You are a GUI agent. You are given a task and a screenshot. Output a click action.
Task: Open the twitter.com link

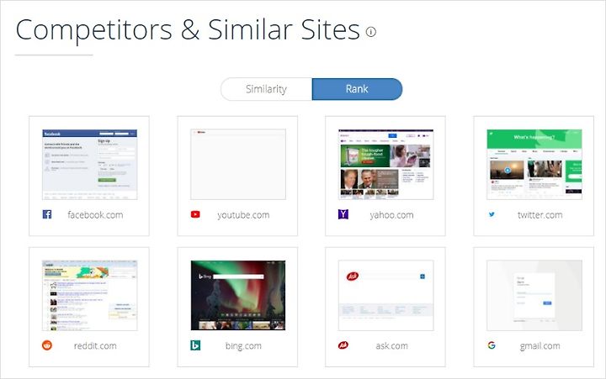[x=540, y=215]
